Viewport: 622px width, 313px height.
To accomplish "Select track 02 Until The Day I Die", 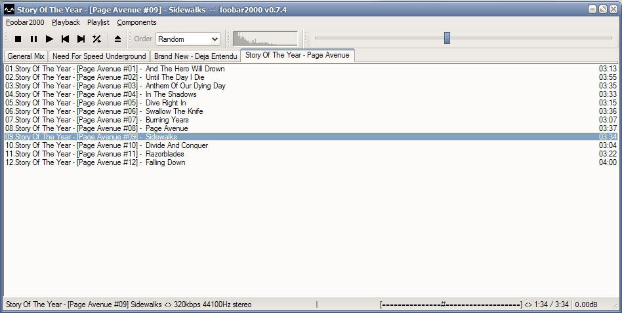I will 310,77.
